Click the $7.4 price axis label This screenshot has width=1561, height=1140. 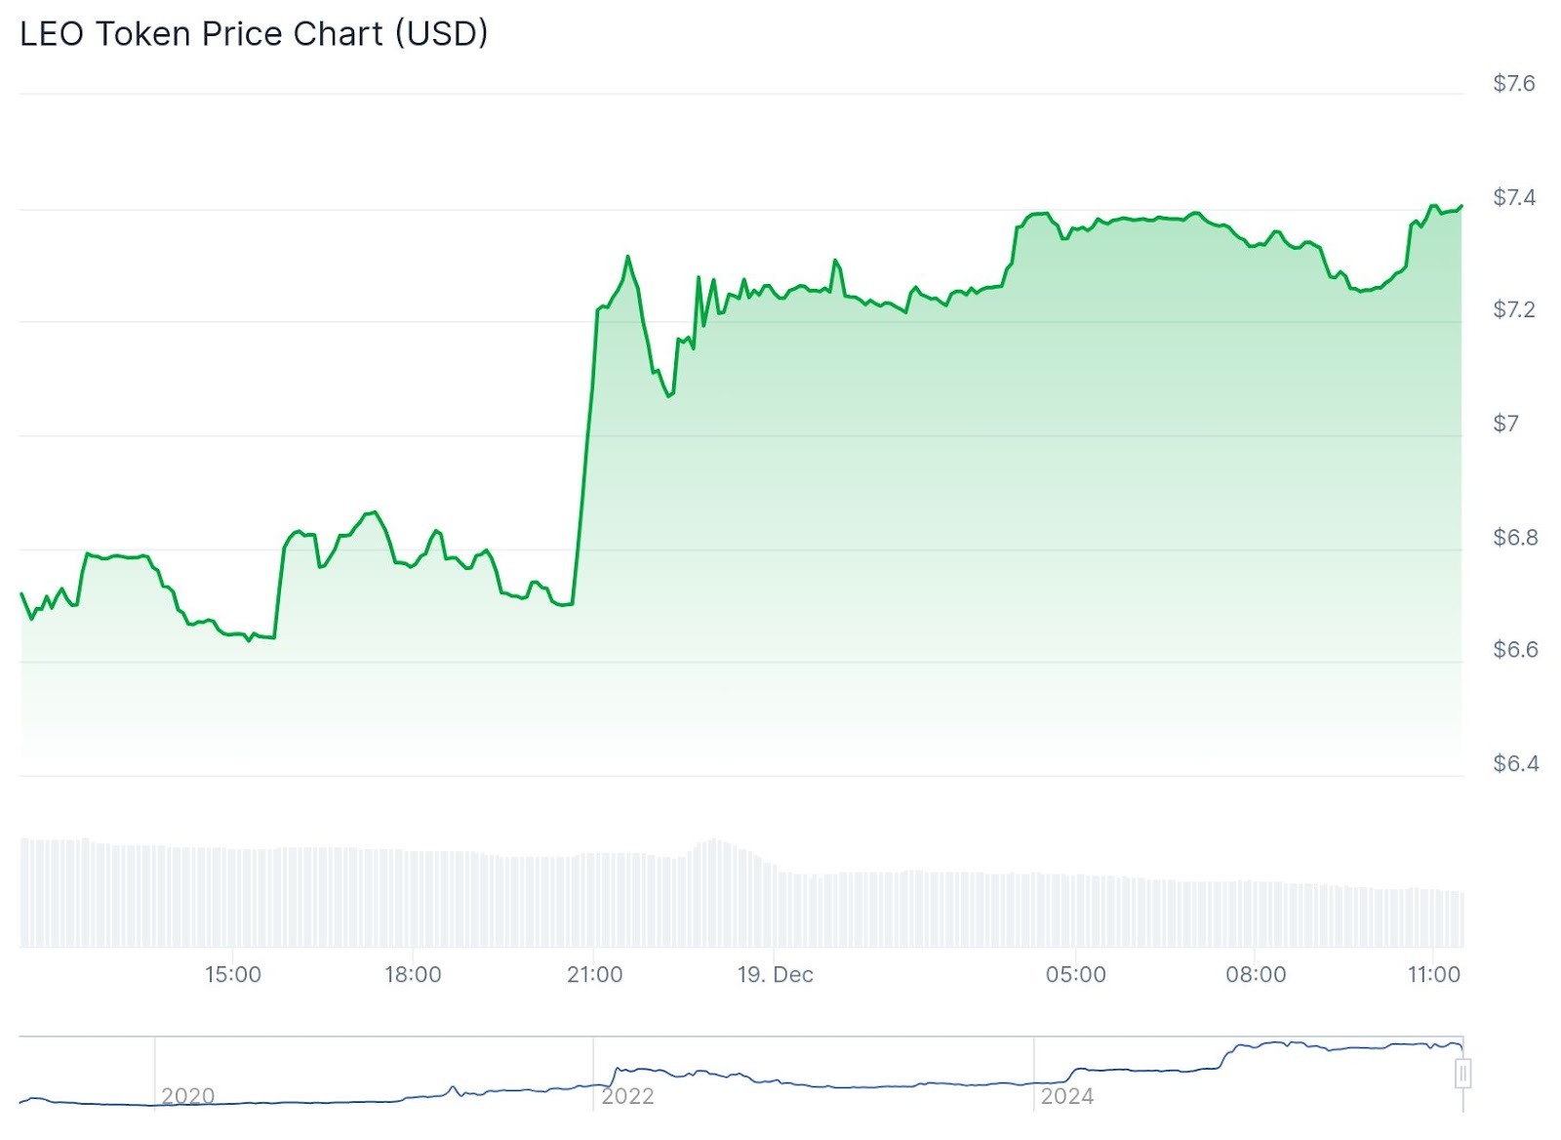pos(1513,197)
